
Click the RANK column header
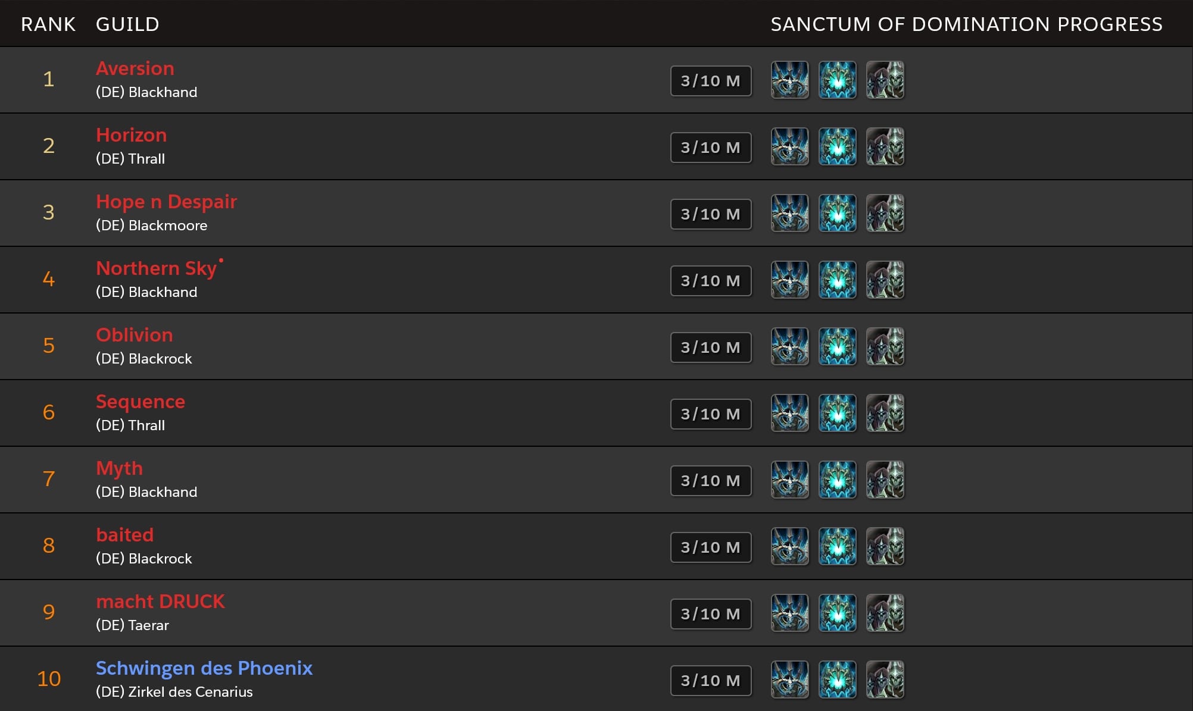pos(48,24)
